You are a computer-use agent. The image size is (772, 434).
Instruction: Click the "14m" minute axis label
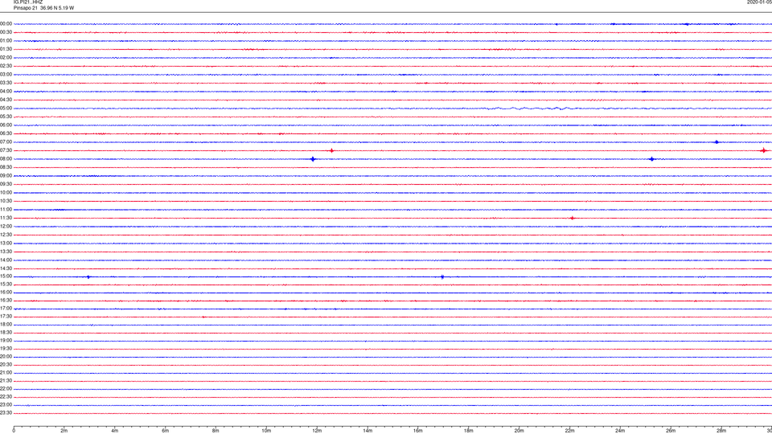point(368,431)
